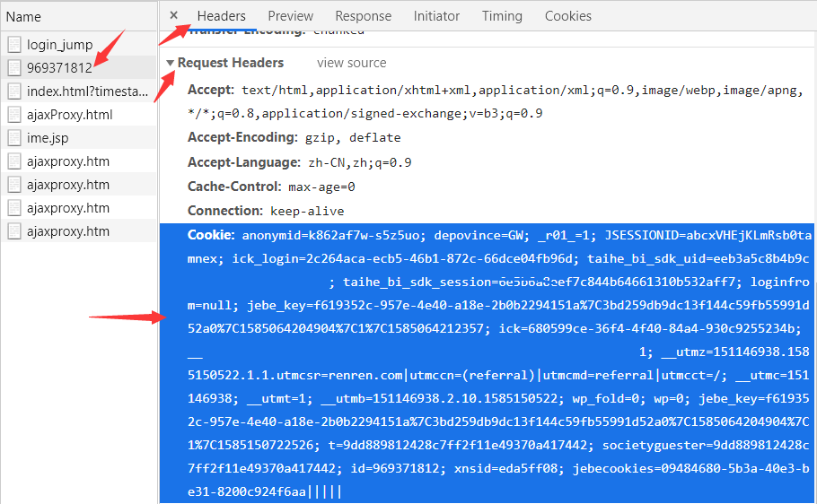Open the Preview tab
817x504 pixels.
pos(290,16)
